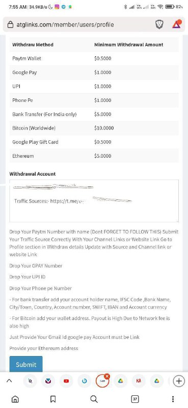The height and width of the screenshot is (408, 188).
Task: Switch to the last Google Drive tab
Action: pyautogui.click(x=156, y=381)
